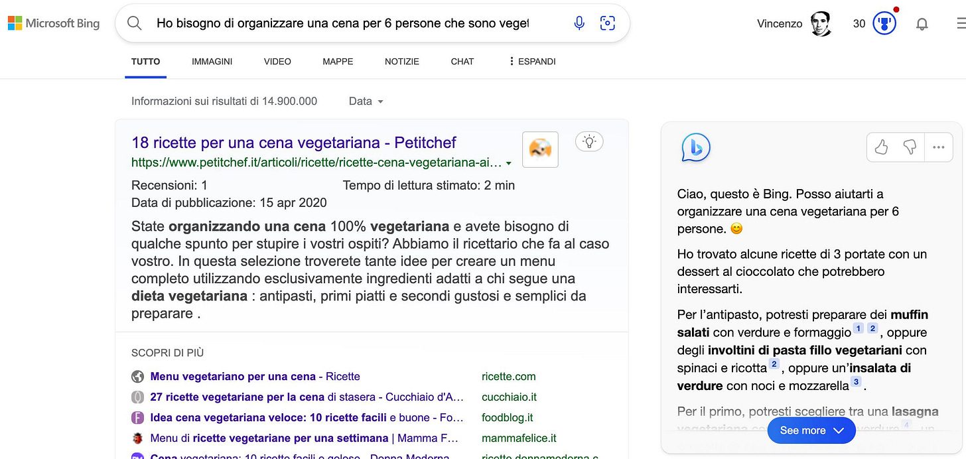Image resolution: width=966 pixels, height=459 pixels.
Task: Open the three-dot options in Bing chat panel
Action: (938, 147)
